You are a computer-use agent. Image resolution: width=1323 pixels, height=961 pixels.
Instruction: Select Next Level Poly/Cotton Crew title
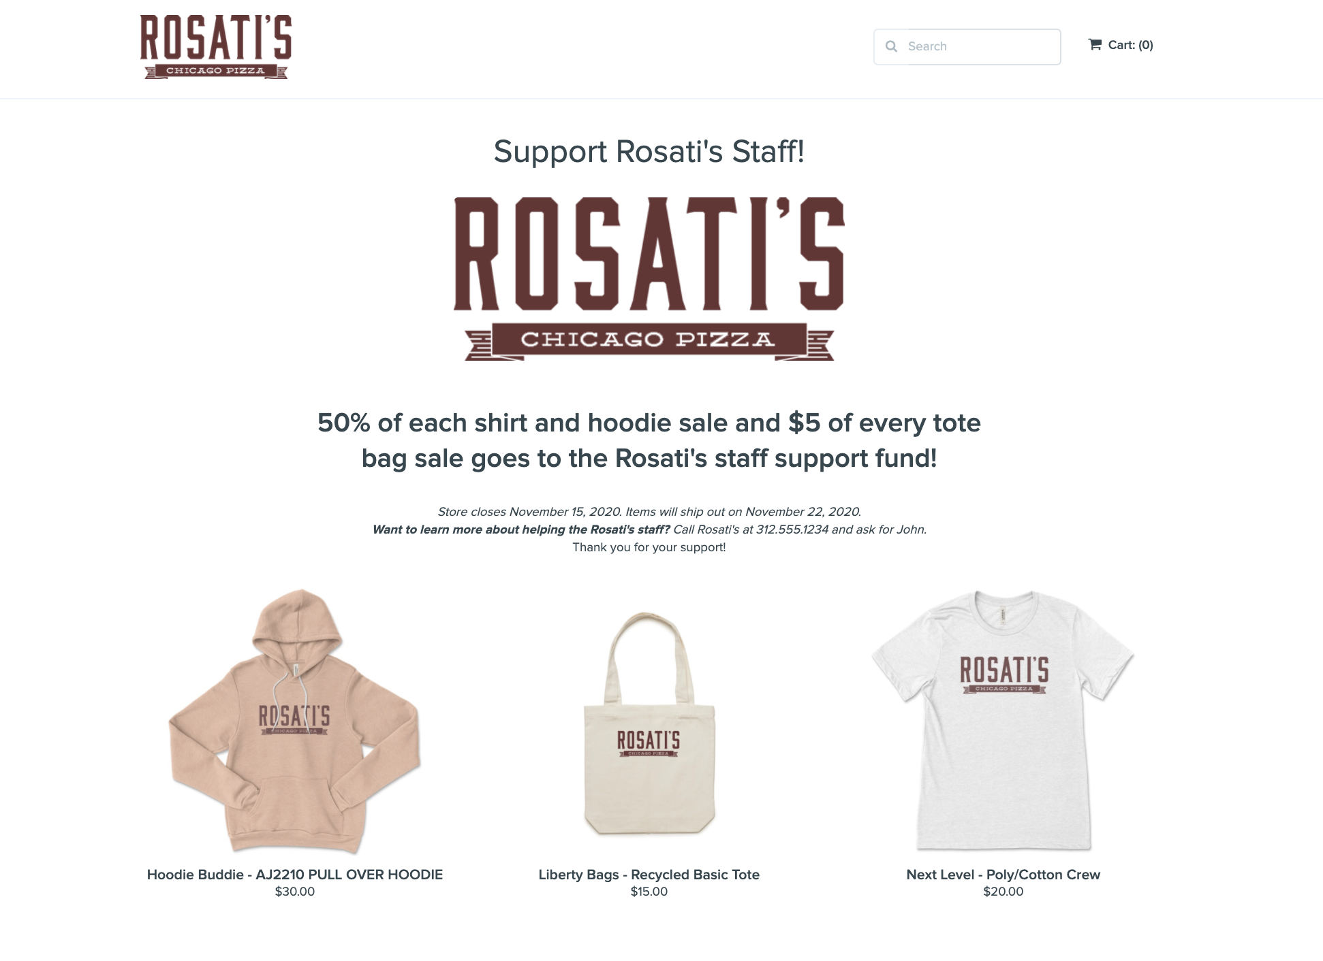(1003, 875)
